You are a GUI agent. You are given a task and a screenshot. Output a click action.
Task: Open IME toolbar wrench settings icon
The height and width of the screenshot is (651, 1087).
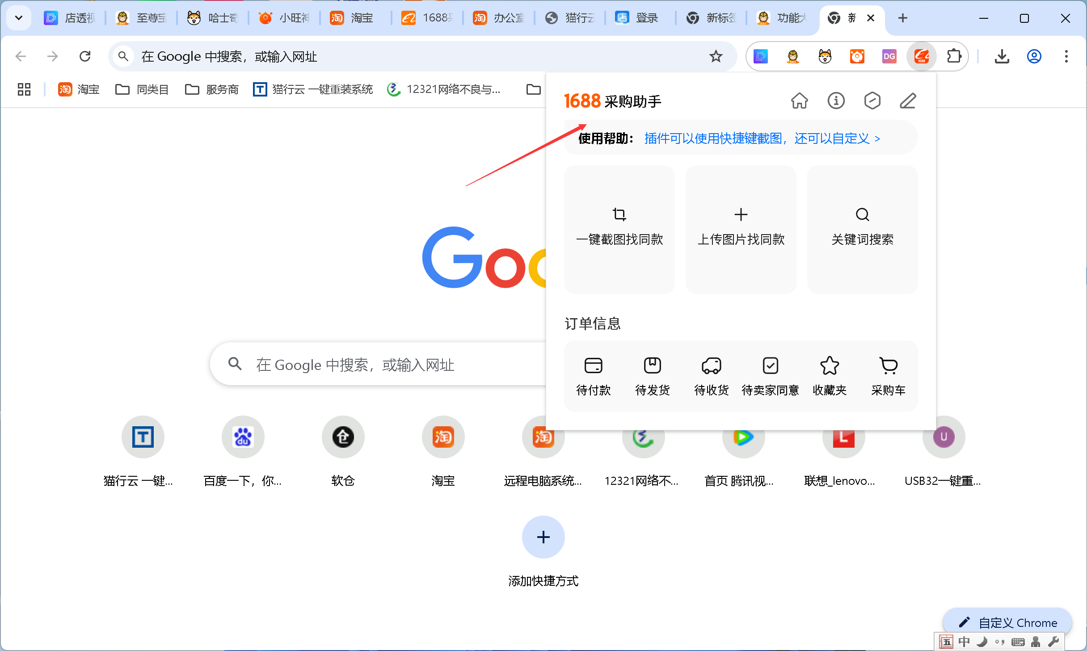tap(1053, 642)
